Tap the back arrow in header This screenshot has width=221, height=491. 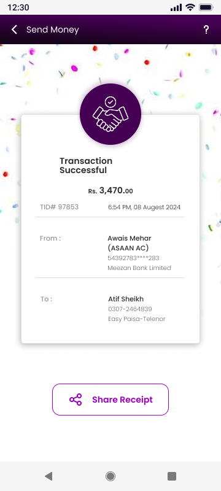tap(14, 29)
